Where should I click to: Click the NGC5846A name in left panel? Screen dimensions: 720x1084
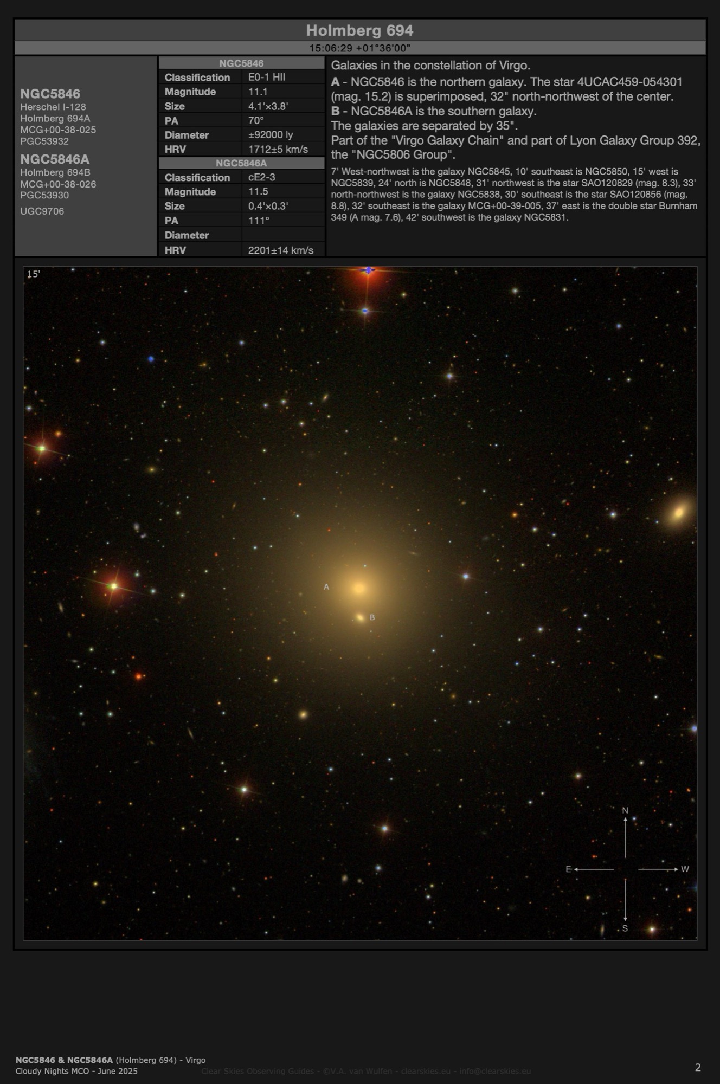point(55,159)
